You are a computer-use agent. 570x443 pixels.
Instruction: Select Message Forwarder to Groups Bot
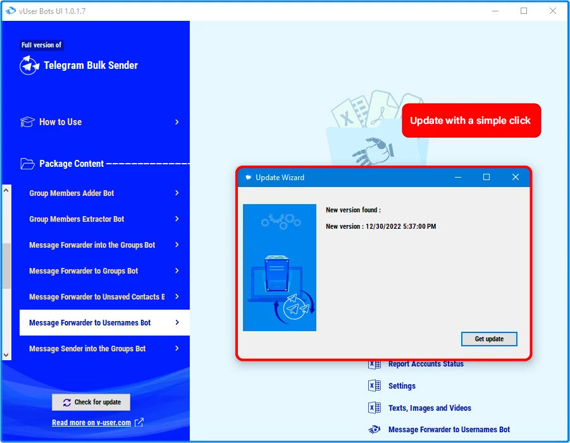(104, 271)
